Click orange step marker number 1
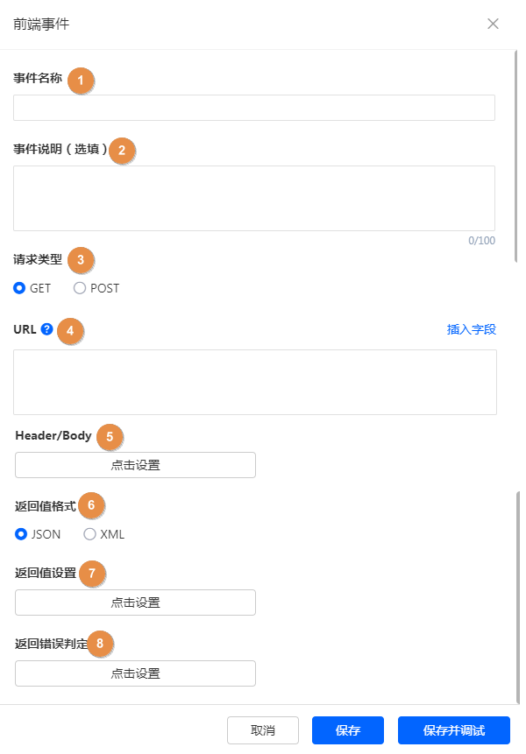Viewport: 526px width, 754px height. (x=81, y=80)
